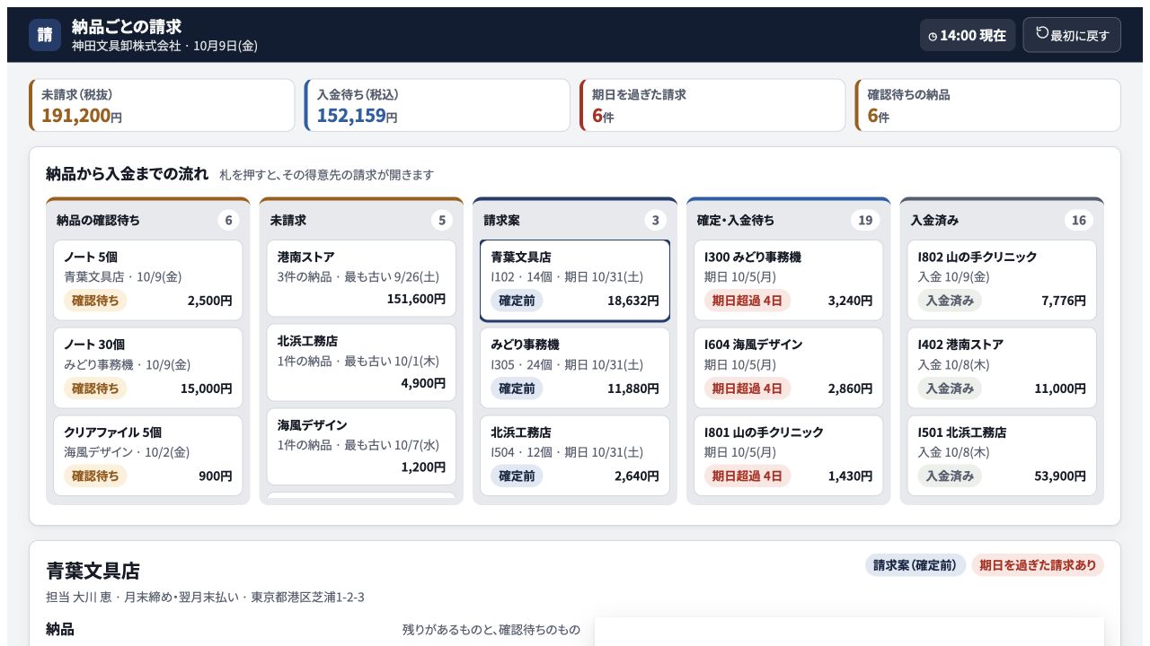Image resolution: width=1150 pixels, height=646 pixels.
Task: Click the 未請求 column count badge 5
Action: pyautogui.click(x=441, y=220)
